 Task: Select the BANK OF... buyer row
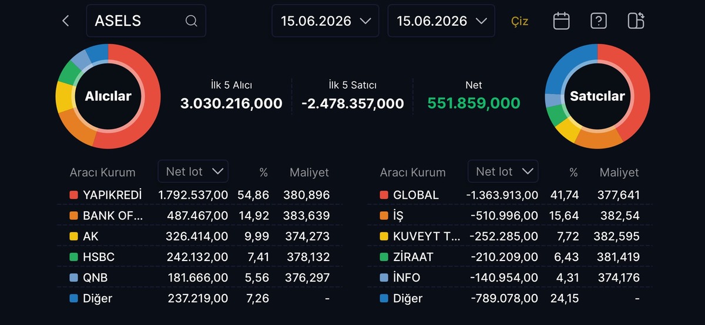(x=200, y=215)
